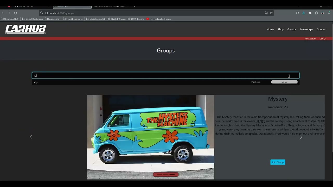The image size is (333, 187).
Task: Click the browser page vertical scrollbar
Action: [332, 88]
